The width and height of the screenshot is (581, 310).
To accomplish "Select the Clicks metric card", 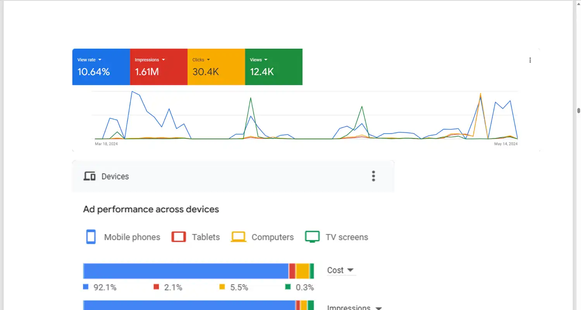I will coord(216,67).
